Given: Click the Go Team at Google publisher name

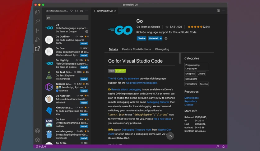Looking at the screenshot, I should point(148,27).
